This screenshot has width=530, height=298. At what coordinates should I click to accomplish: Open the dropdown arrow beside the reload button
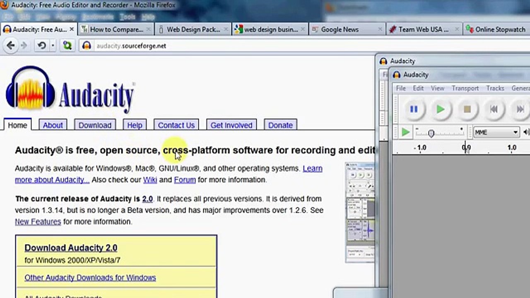(53, 46)
